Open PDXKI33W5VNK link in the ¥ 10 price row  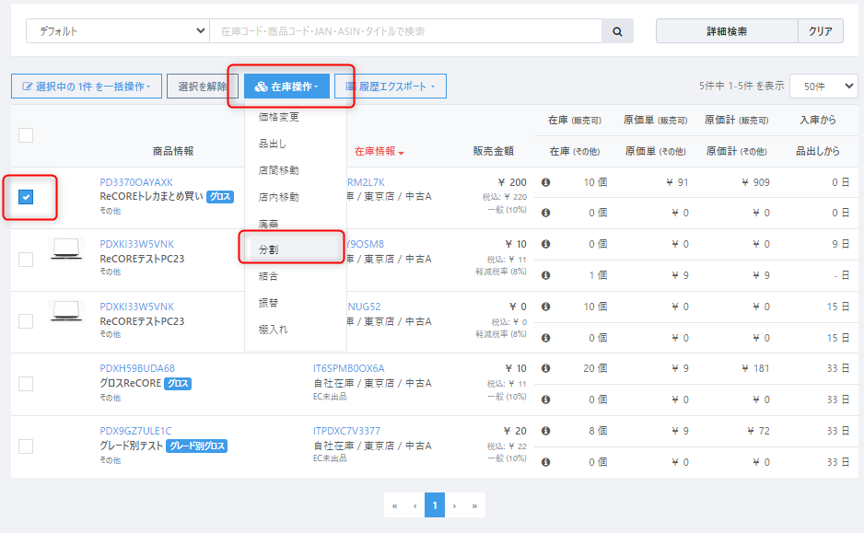pyautogui.click(x=136, y=244)
